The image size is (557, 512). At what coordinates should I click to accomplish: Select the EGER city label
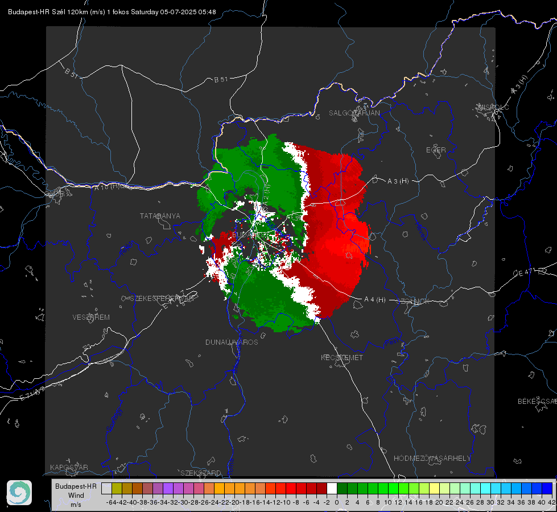coord(436,150)
